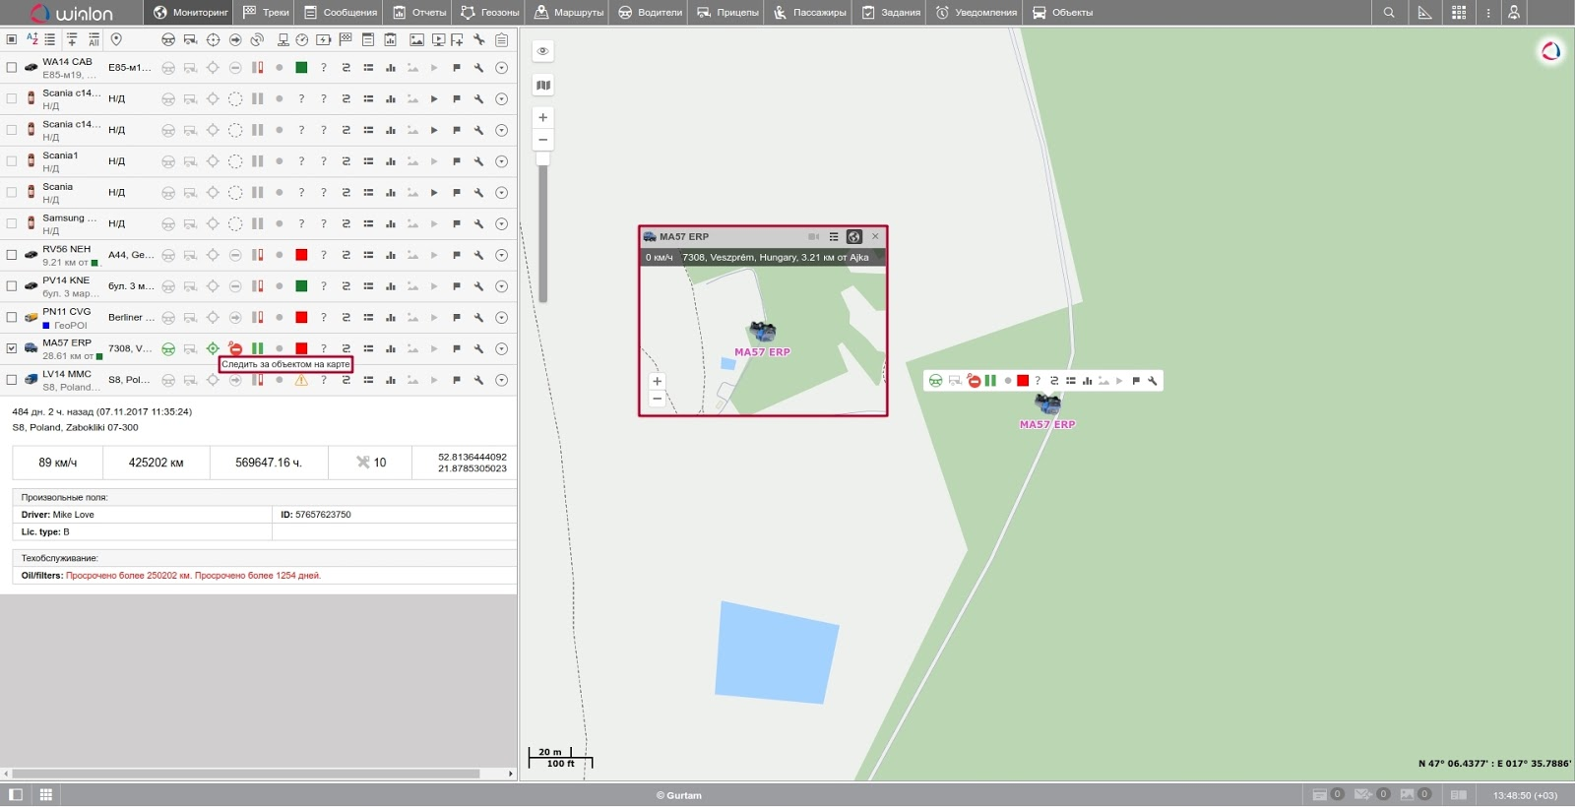Open the globe icon in MA57 ERP mini-map
The width and height of the screenshot is (1575, 807).
pyautogui.click(x=854, y=237)
